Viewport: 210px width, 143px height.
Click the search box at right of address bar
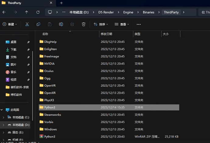204,12
